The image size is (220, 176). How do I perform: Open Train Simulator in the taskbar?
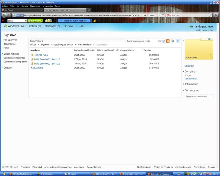click(x=46, y=174)
